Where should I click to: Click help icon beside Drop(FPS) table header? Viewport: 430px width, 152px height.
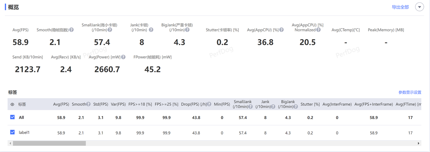tap(209, 104)
